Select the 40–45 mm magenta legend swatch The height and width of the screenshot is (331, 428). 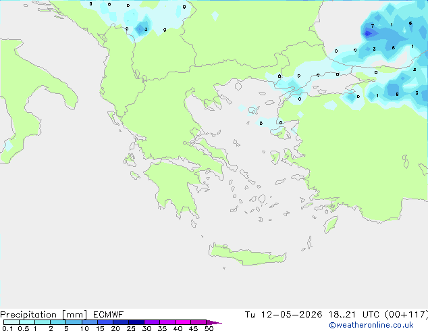183,322
